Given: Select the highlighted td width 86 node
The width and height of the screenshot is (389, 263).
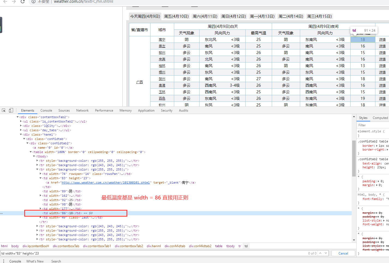Looking at the screenshot, I should tap(62, 213).
